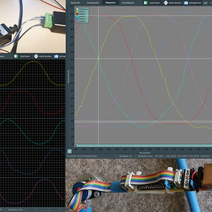Toggle the Fadenkreuz legend entry

click(x=82, y=9)
